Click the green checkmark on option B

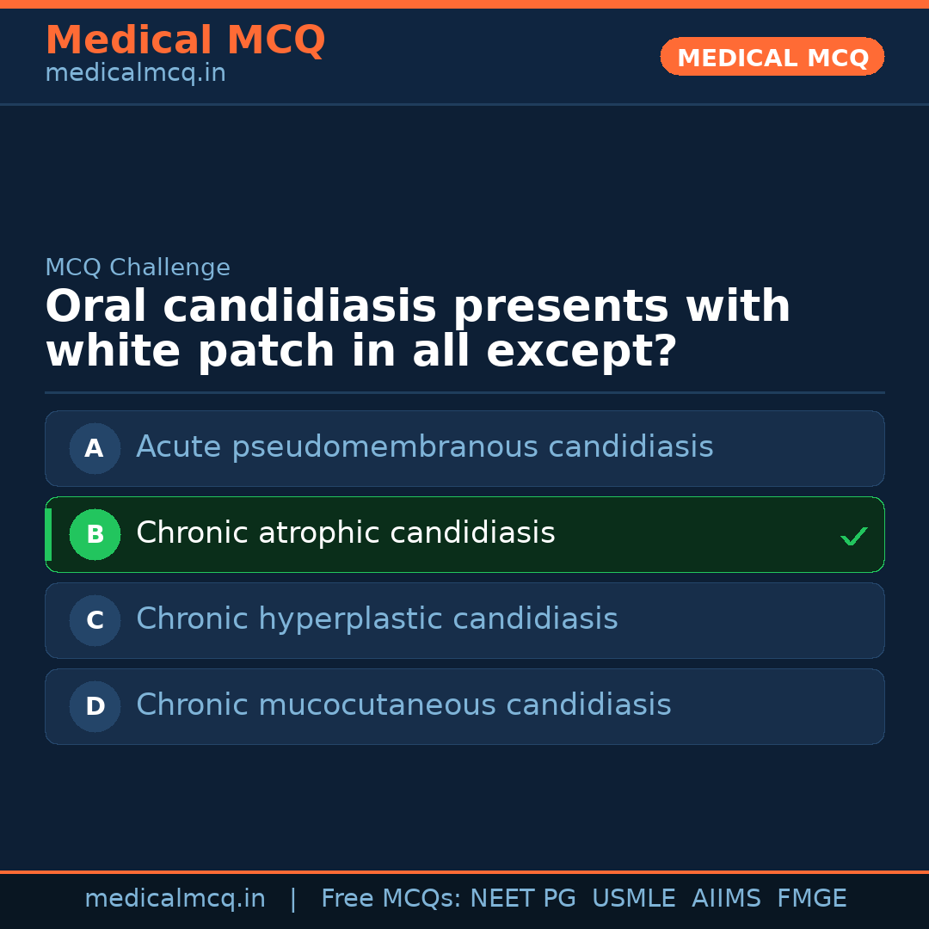tap(853, 536)
